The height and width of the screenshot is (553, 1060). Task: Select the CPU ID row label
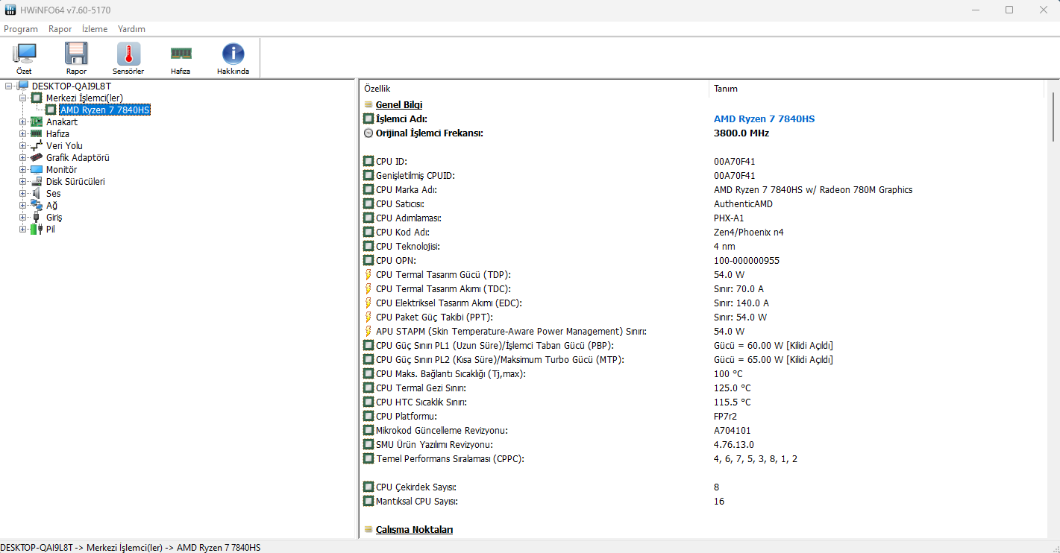click(391, 161)
